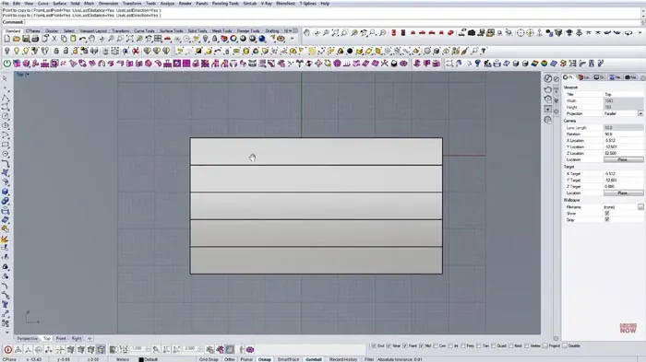Screen dimensions: 646x362
Task: Enable the Perp object snap checkbox
Action: tap(463, 346)
